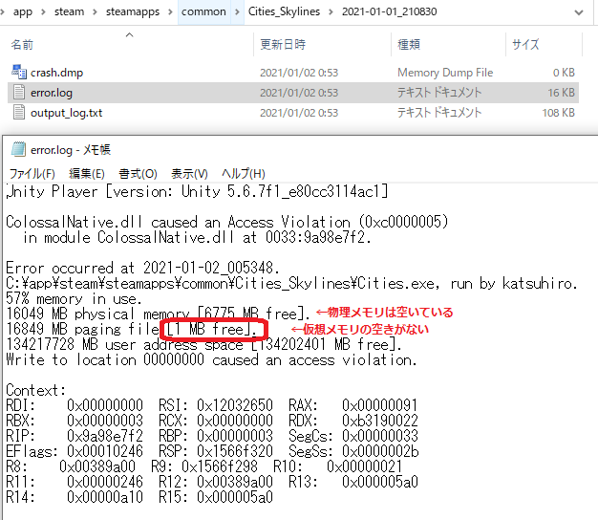Select the output_log.txt file name

pyautogui.click(x=66, y=113)
